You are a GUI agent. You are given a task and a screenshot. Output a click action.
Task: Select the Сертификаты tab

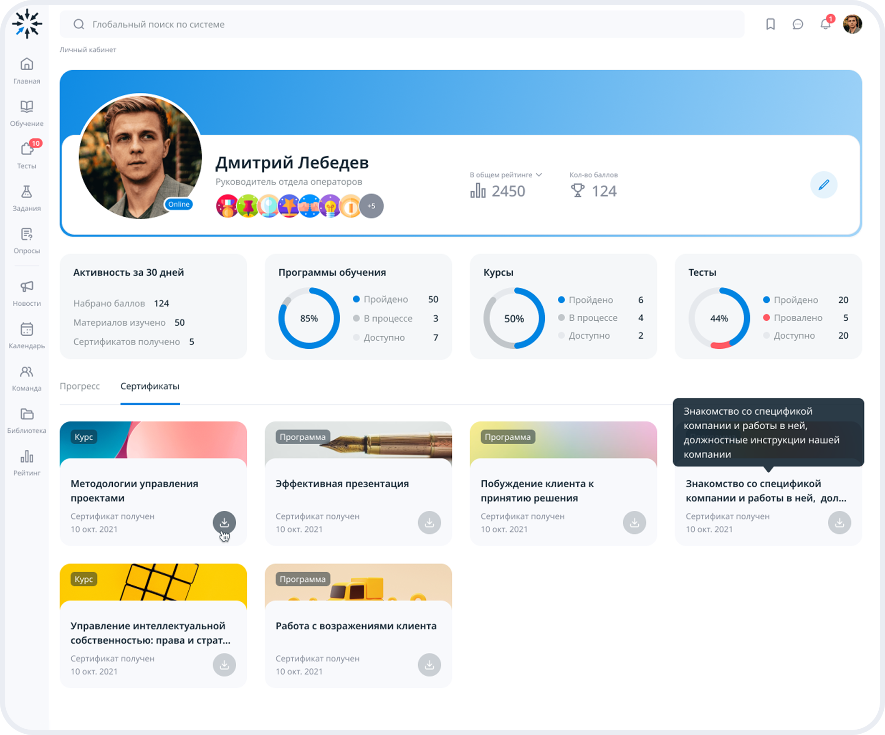coord(149,386)
